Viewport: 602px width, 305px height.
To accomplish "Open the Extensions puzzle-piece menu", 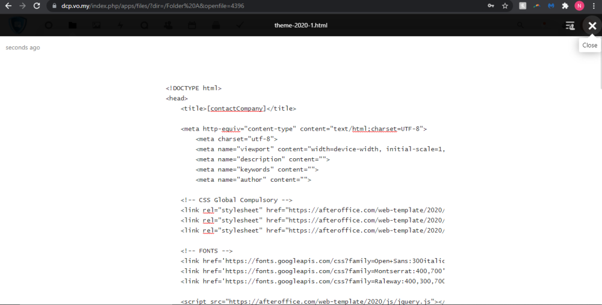I will click(565, 6).
